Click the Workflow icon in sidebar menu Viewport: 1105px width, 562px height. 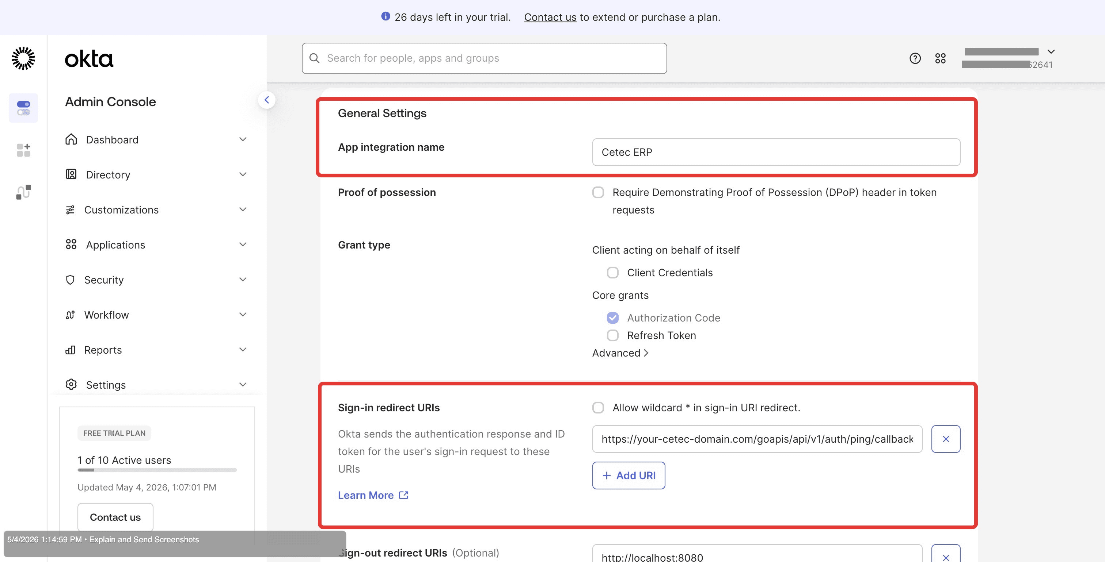tap(70, 315)
